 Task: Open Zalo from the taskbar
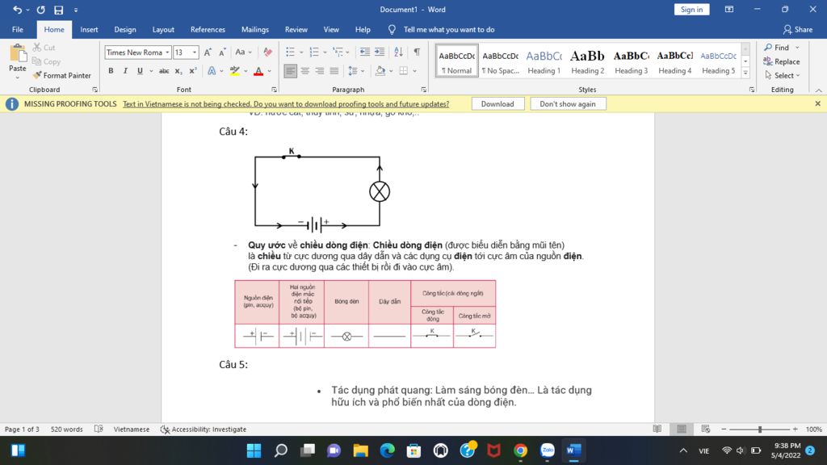click(547, 450)
